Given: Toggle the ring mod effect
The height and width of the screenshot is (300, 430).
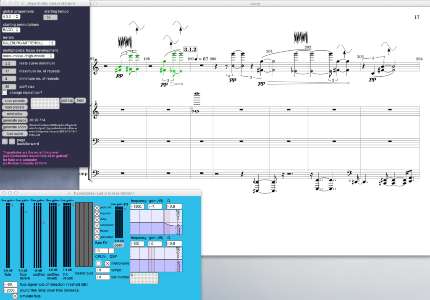Looking at the screenshot, I should pos(97,214).
